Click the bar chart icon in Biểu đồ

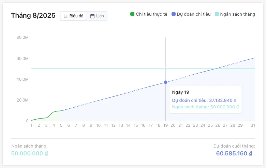(66, 16)
